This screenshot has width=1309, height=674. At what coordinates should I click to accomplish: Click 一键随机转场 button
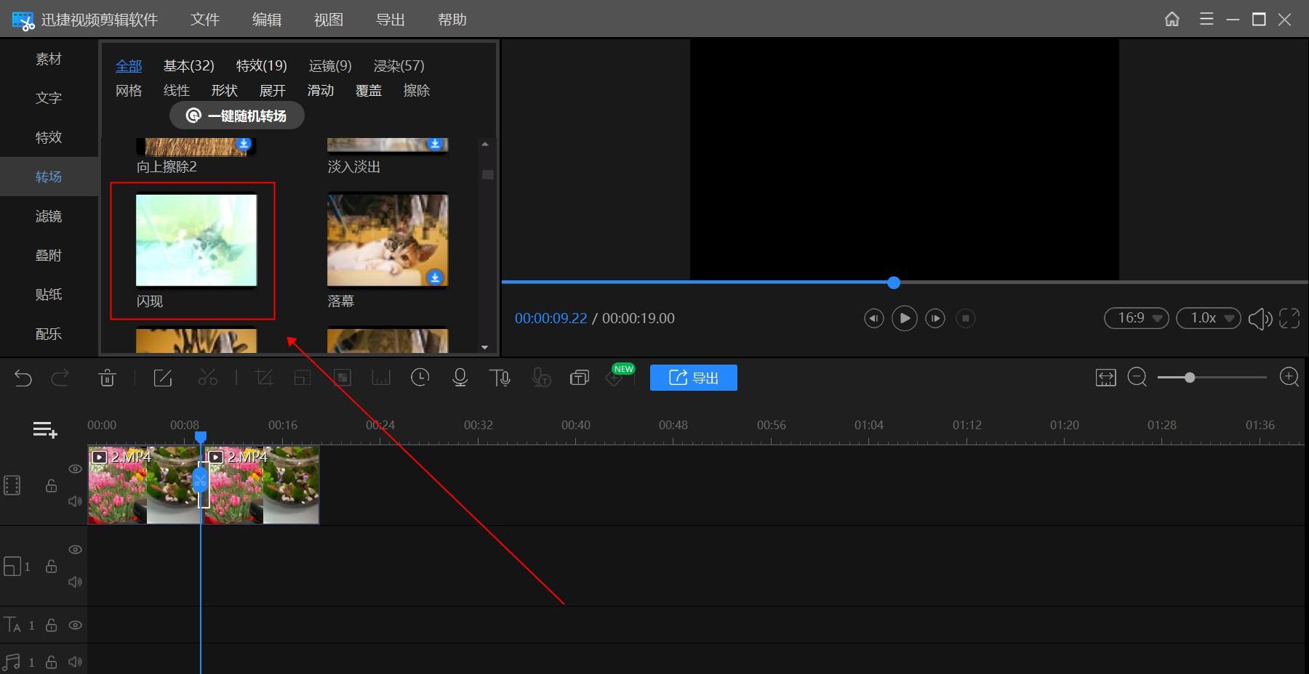coord(237,115)
